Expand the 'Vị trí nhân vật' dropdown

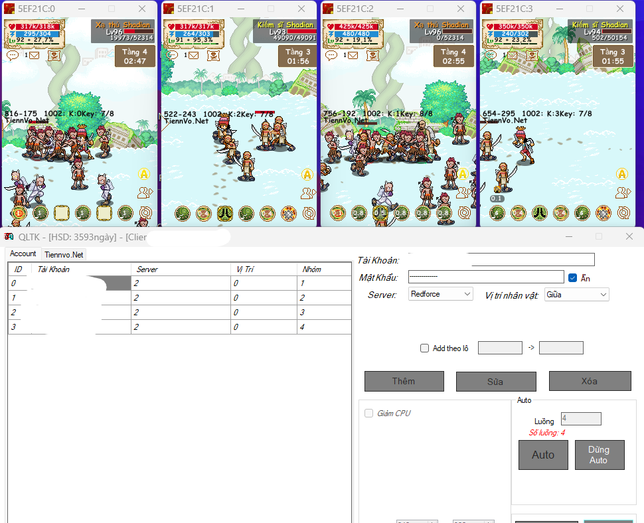coord(576,295)
